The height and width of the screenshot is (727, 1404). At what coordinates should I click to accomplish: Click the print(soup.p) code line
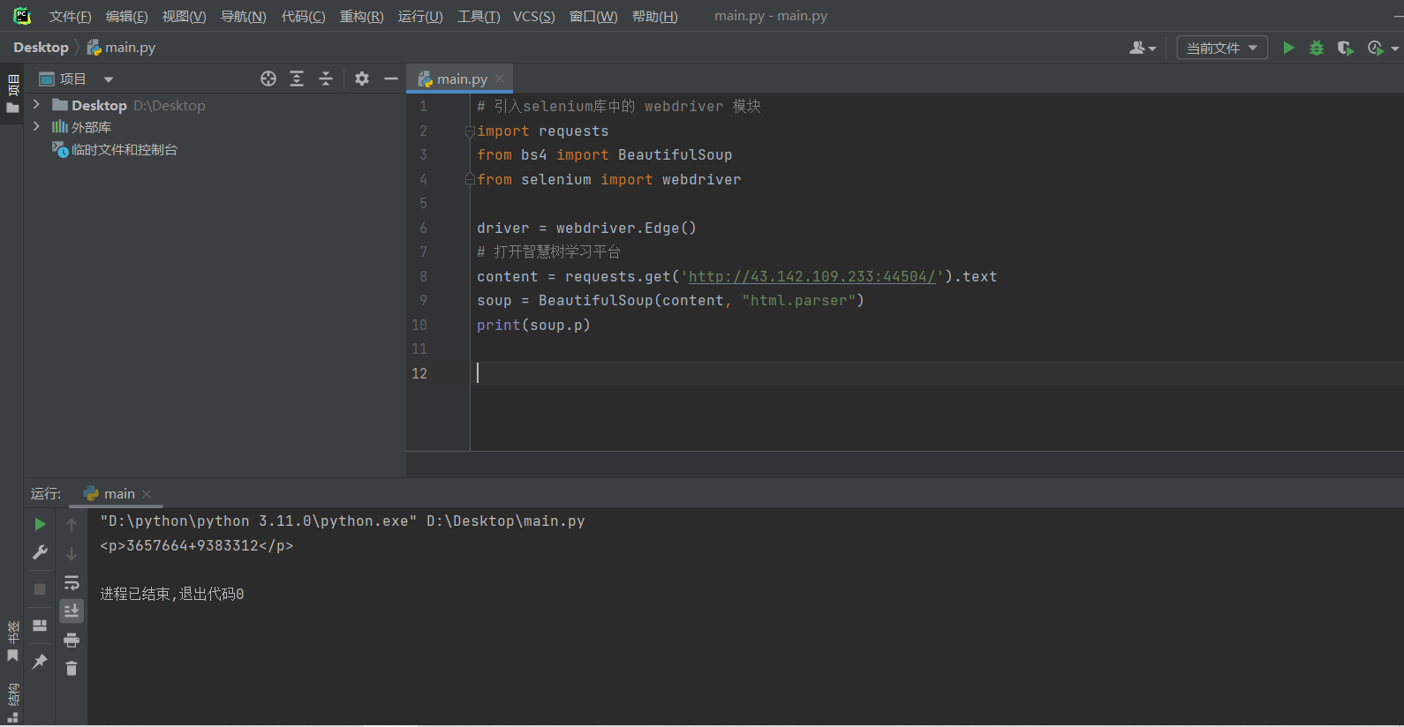pos(533,325)
